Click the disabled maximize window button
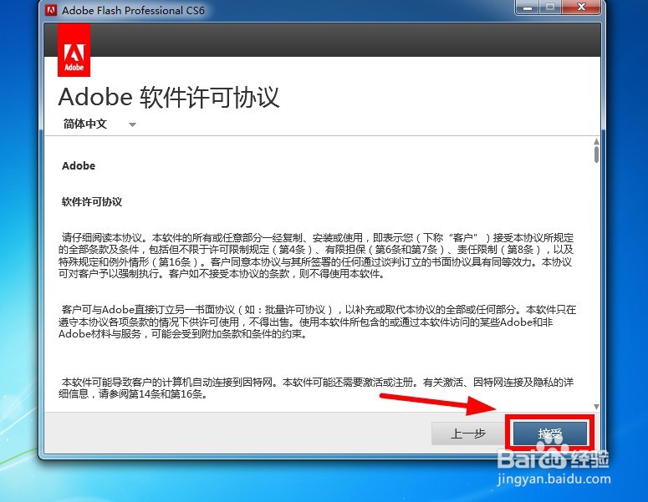Viewport: 648px width, 502px height. (550, 8)
